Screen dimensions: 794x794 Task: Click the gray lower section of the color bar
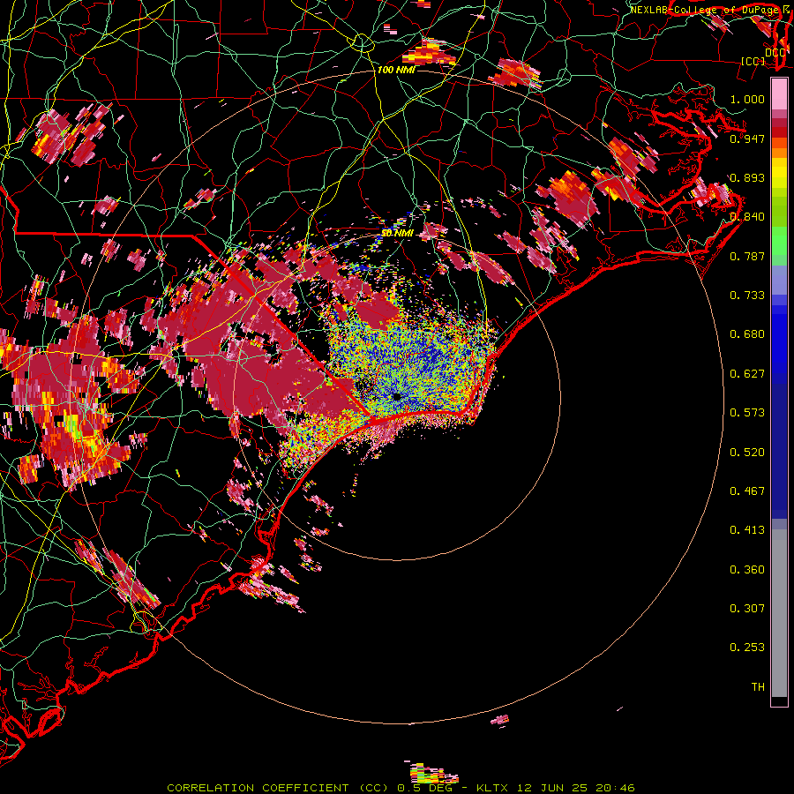click(x=779, y=613)
